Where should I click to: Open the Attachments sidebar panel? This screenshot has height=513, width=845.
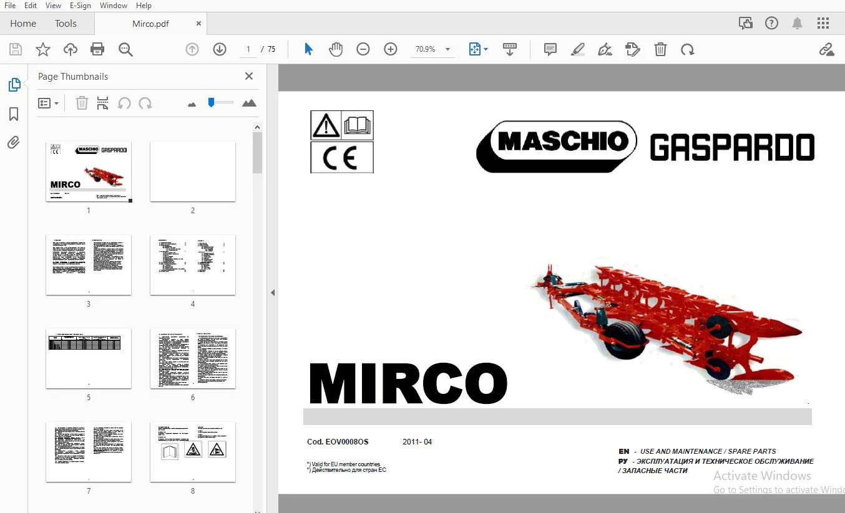pos(14,143)
